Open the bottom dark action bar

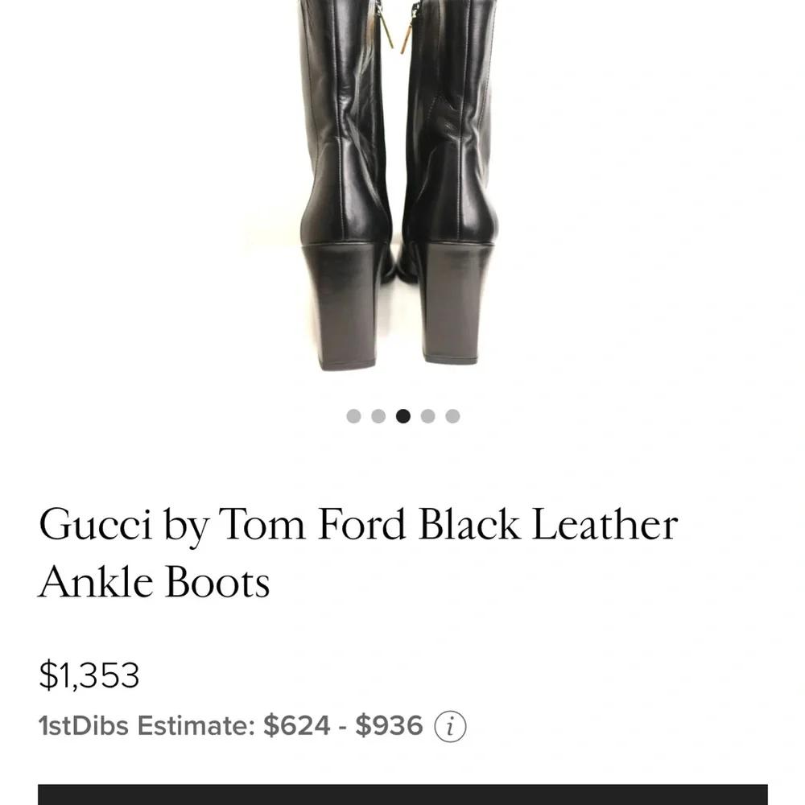[x=402, y=793]
